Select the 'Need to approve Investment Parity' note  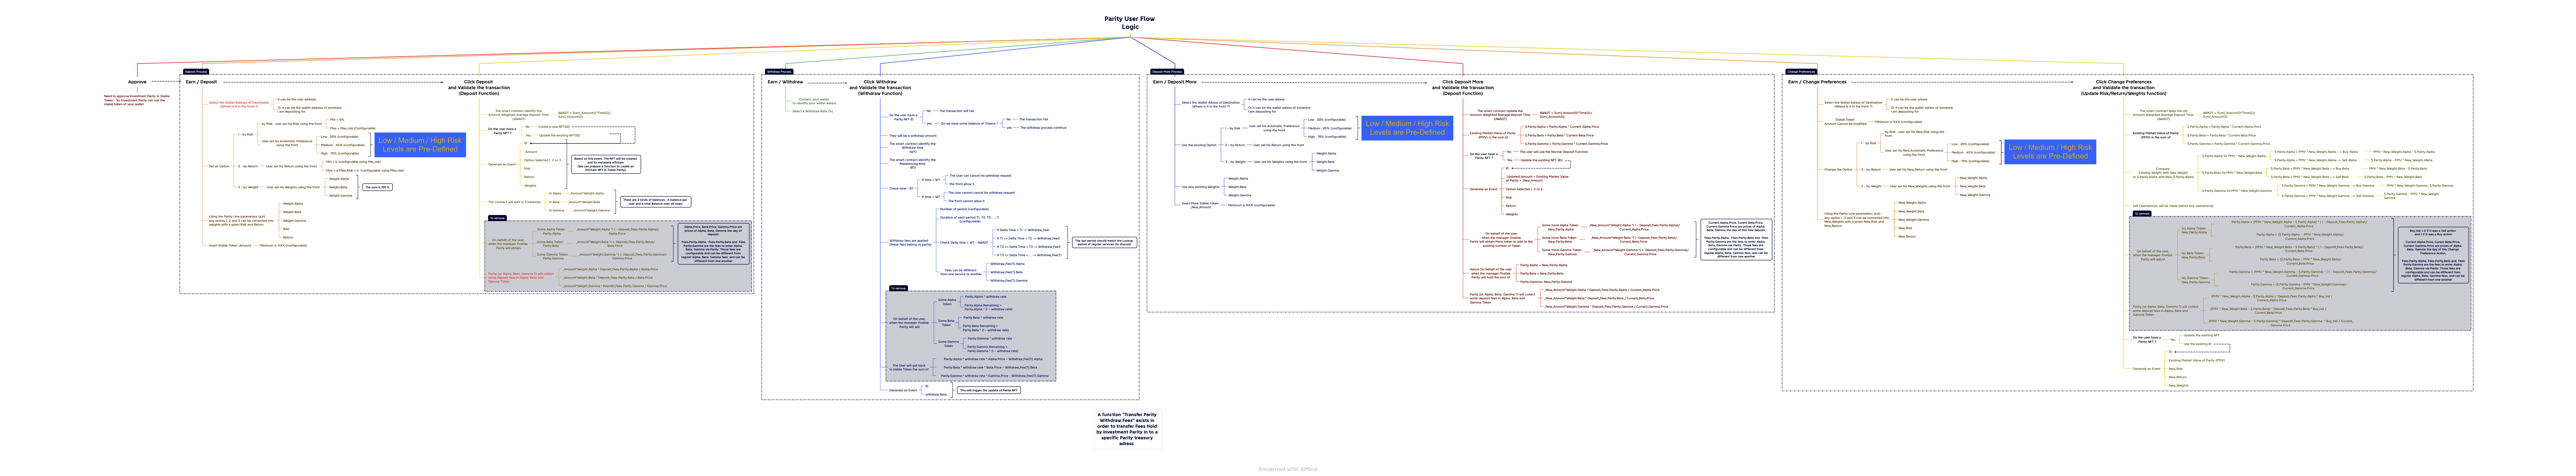(x=137, y=100)
